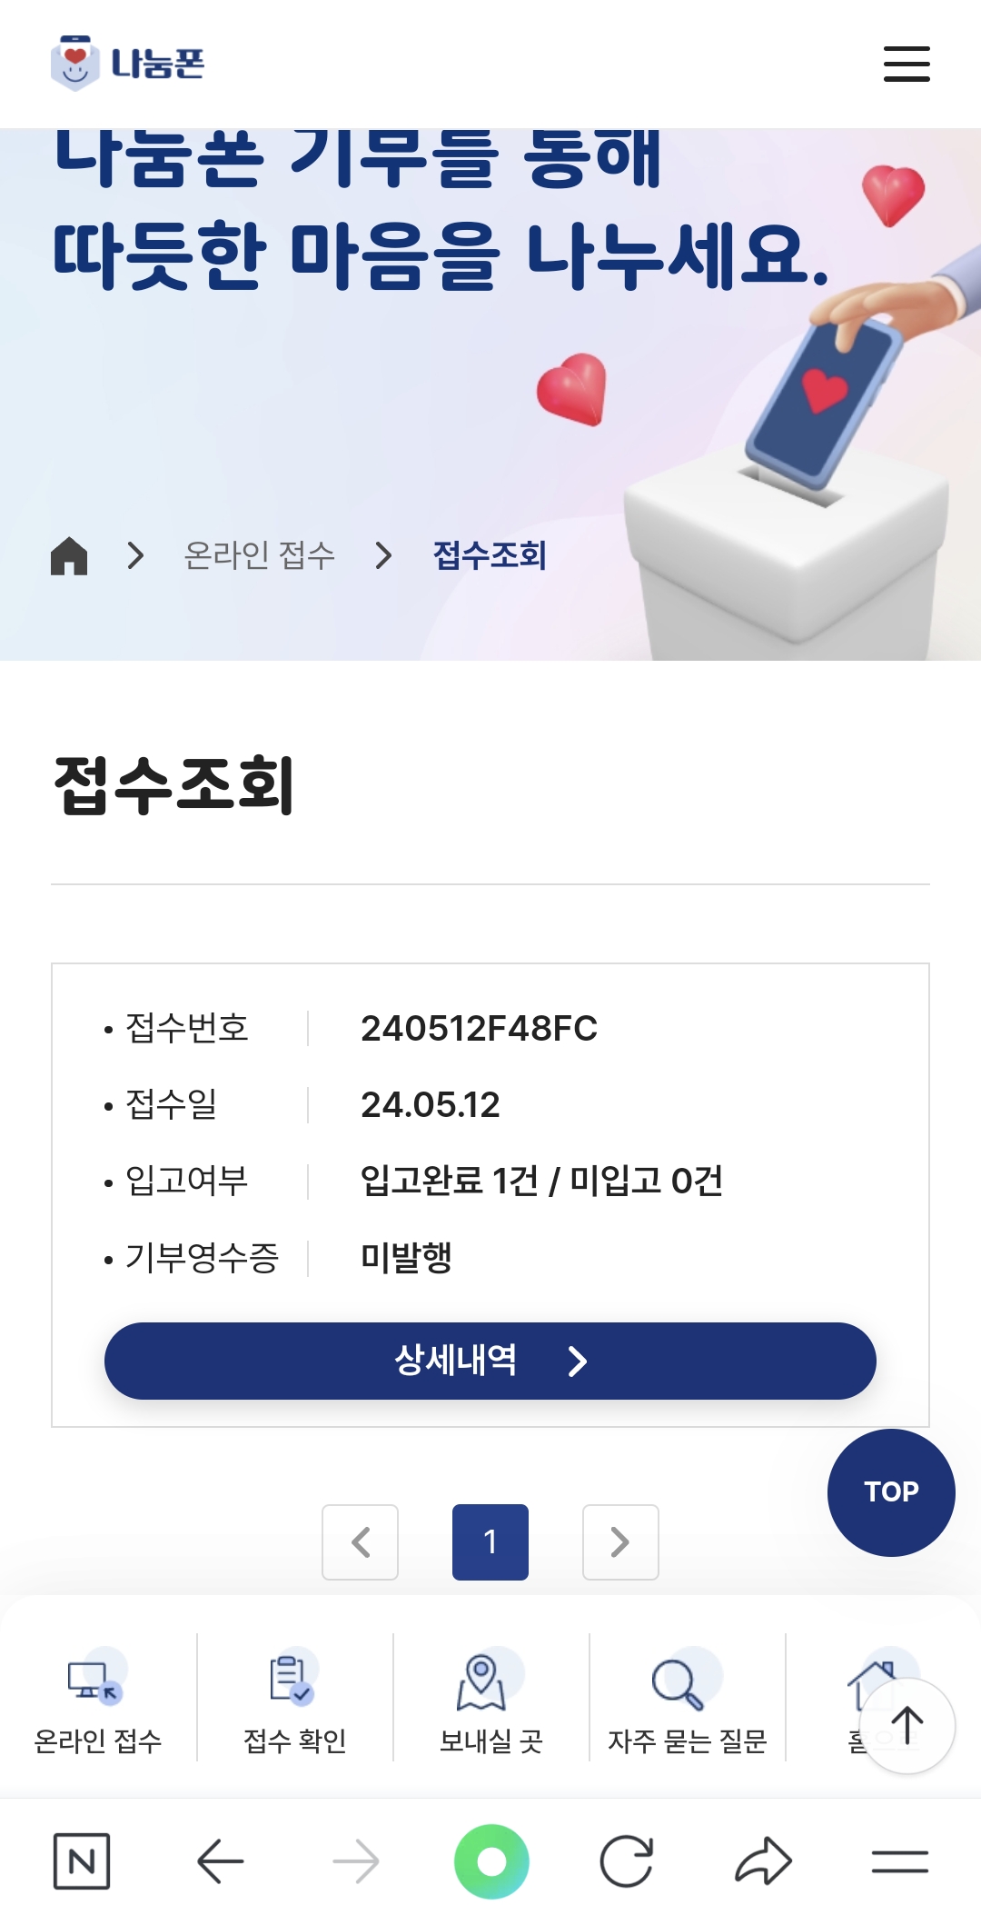Share the page using share arrow icon
The width and height of the screenshot is (981, 1925).
[x=763, y=1861]
